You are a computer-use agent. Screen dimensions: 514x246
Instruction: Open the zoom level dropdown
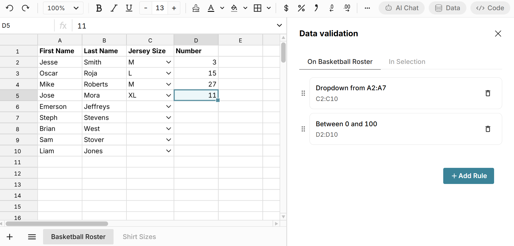point(63,8)
